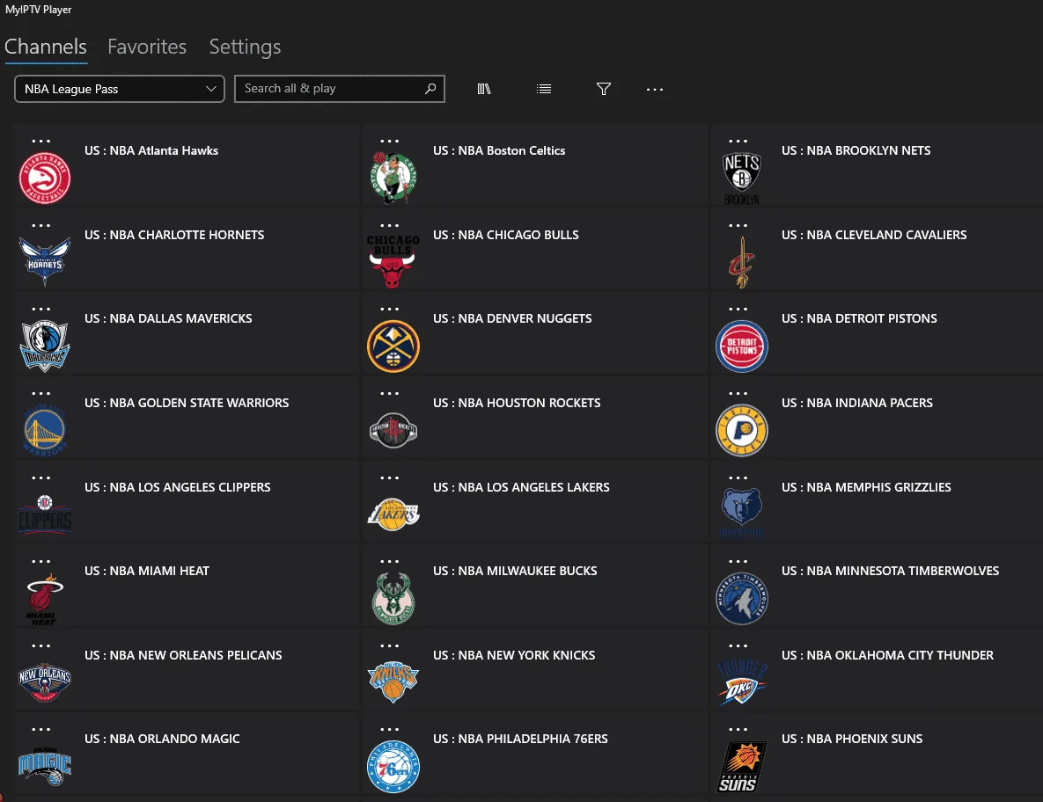Click the Atlanta Hawks logo
The width and height of the screenshot is (1043, 802).
pyautogui.click(x=45, y=178)
